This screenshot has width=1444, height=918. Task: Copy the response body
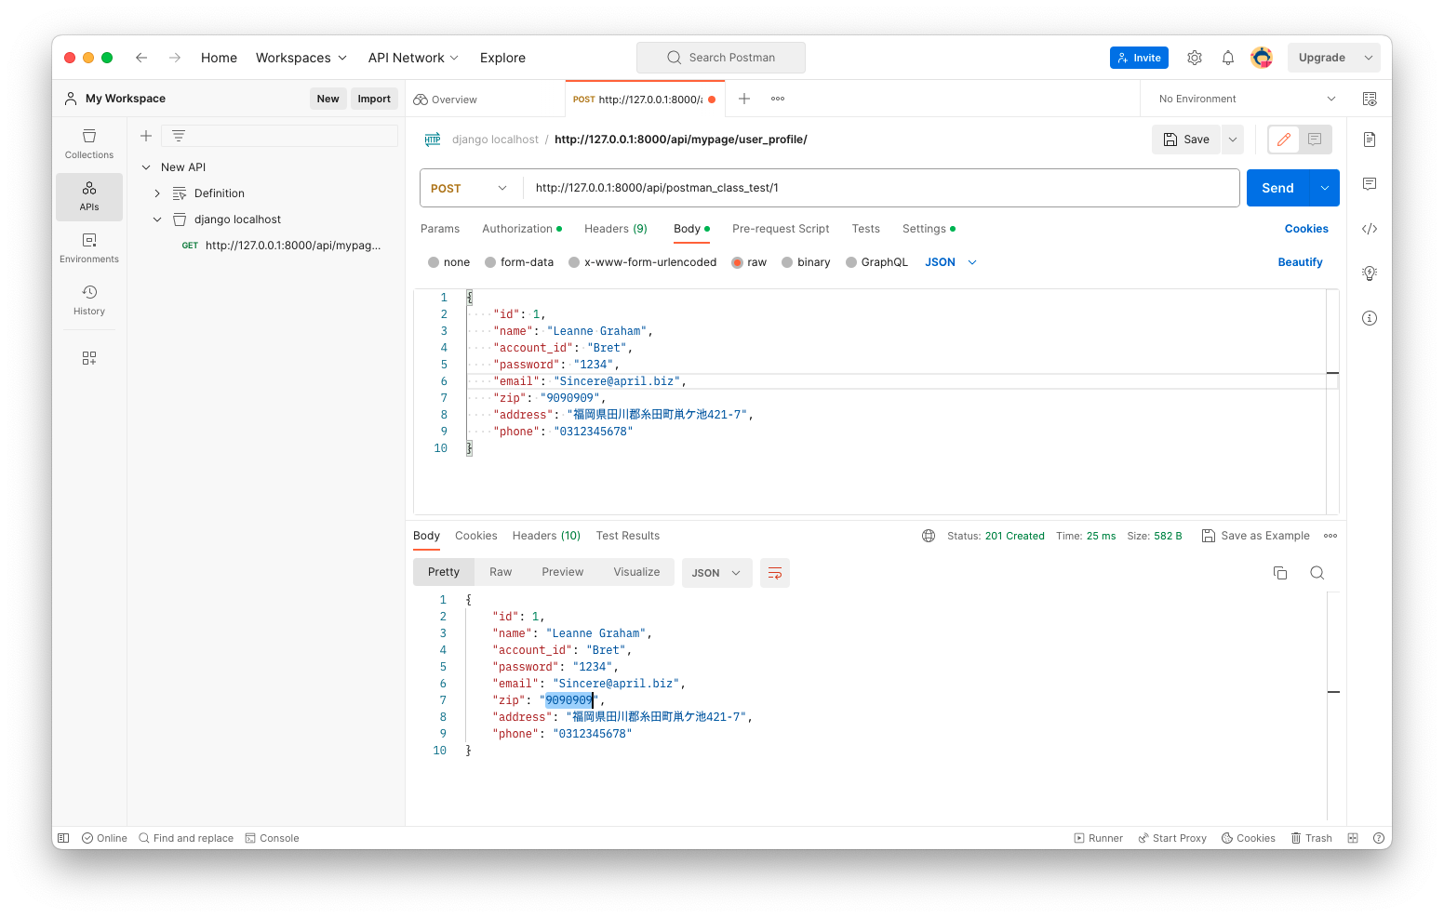[x=1280, y=573]
